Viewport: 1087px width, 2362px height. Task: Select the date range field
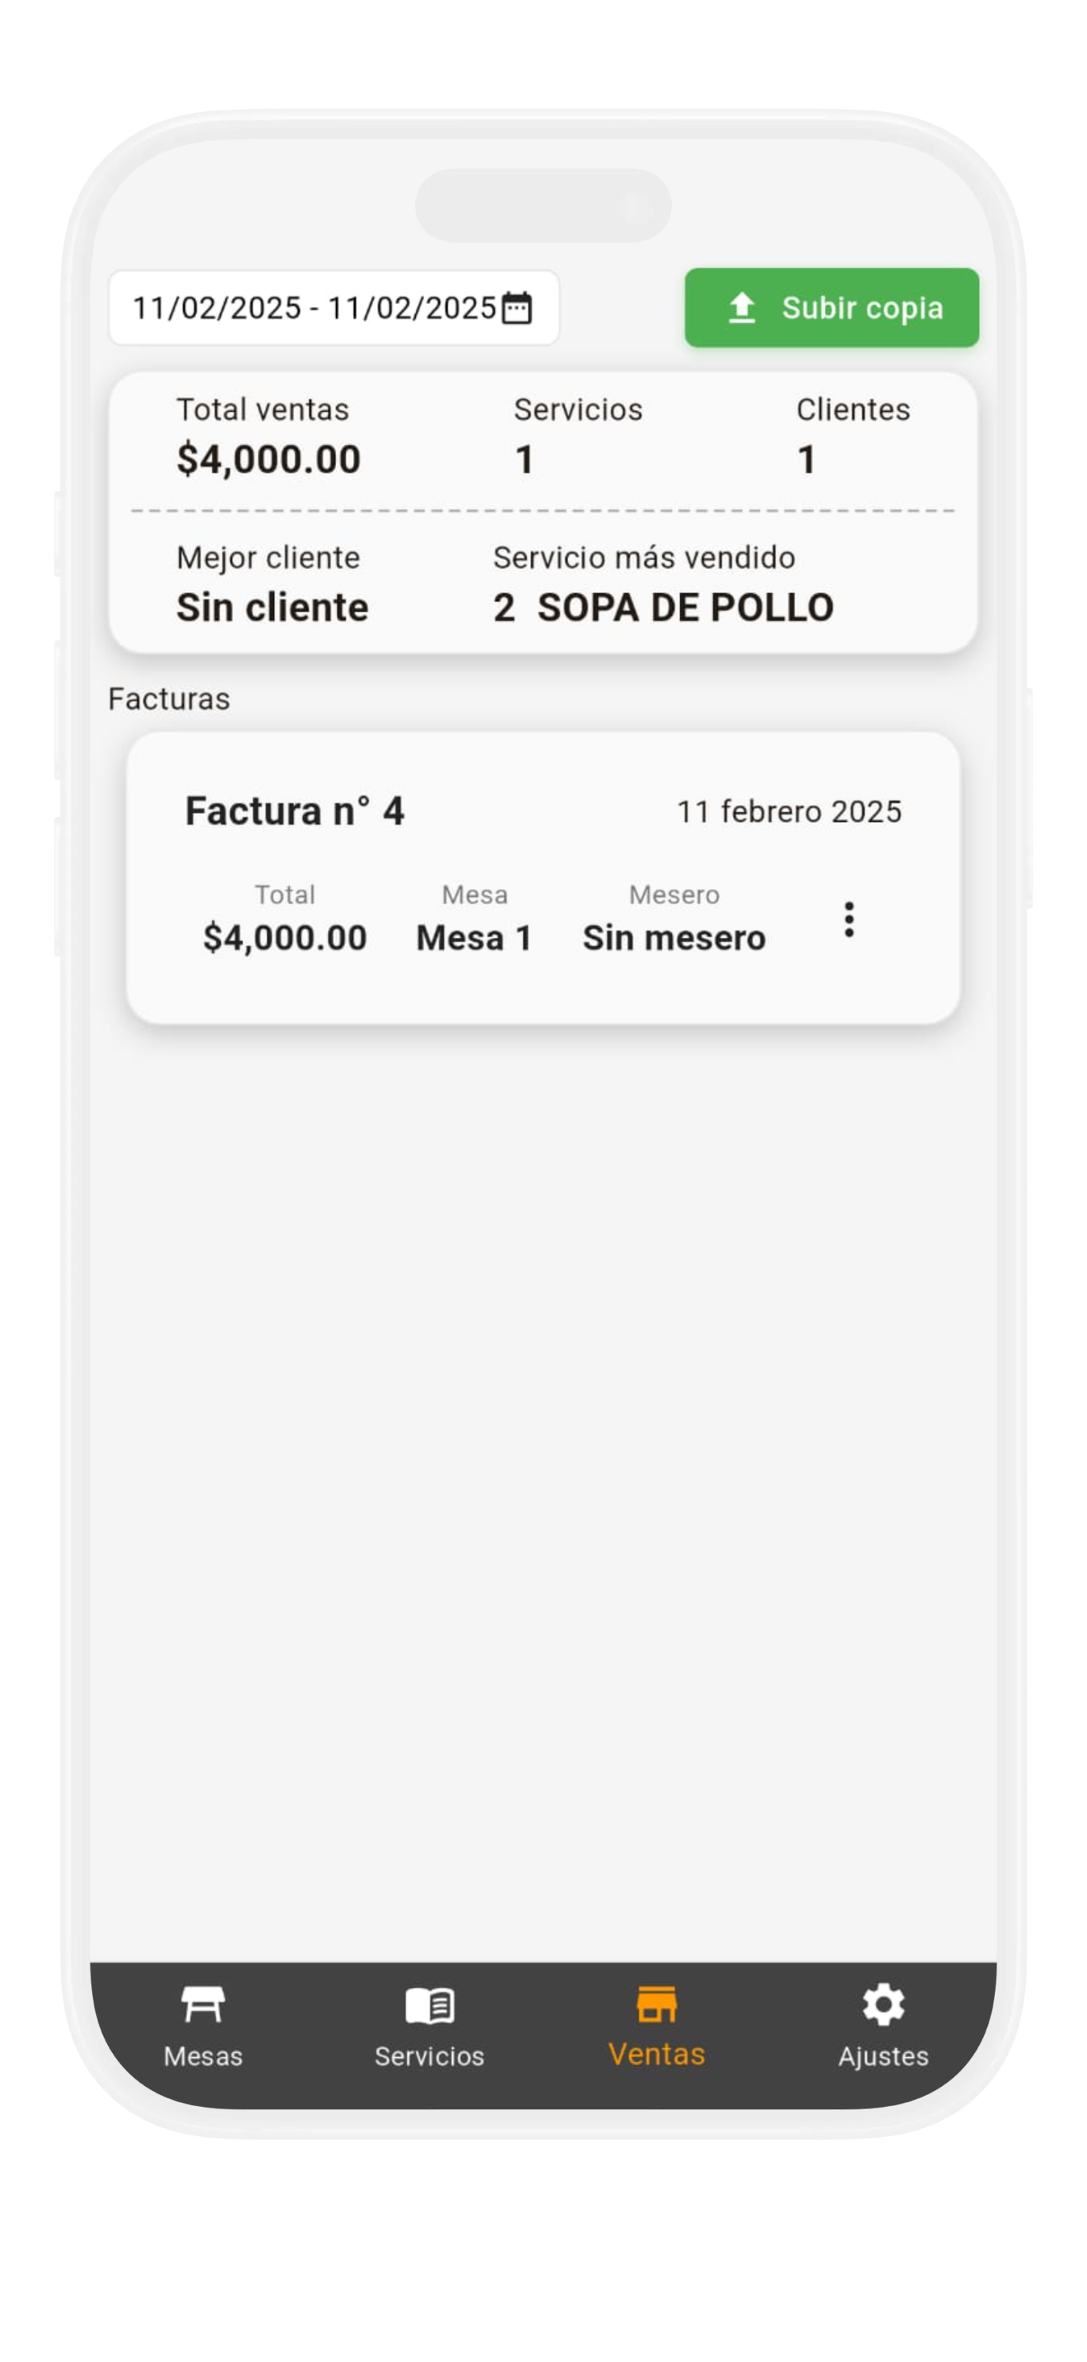(x=315, y=308)
